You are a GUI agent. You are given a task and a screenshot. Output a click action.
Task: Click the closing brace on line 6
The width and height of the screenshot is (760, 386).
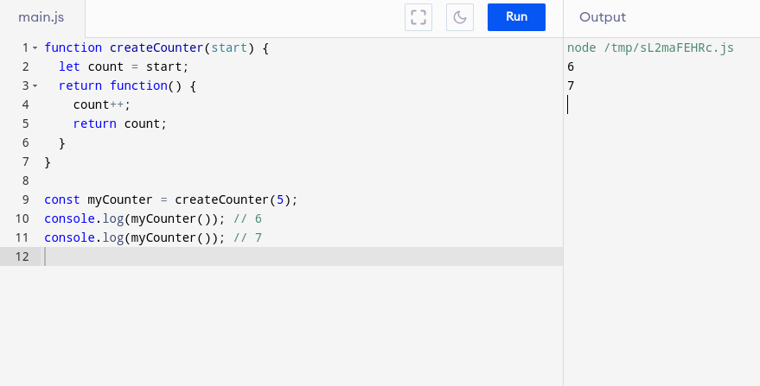tap(62, 142)
